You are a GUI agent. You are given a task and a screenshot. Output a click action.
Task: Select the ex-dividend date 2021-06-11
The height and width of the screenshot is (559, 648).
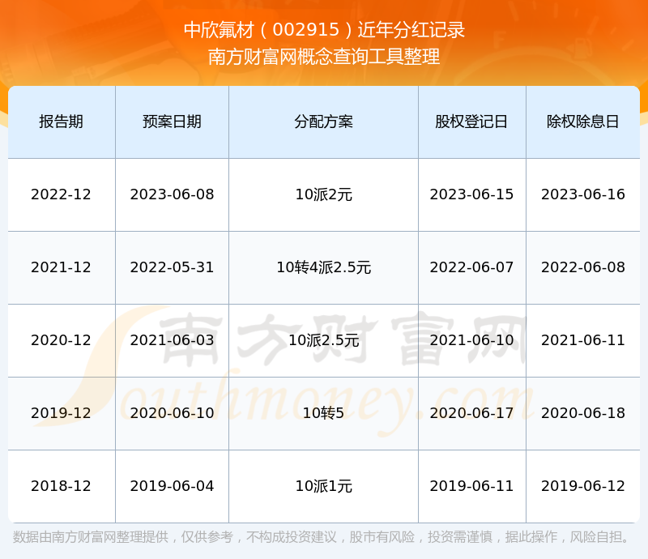(x=582, y=340)
